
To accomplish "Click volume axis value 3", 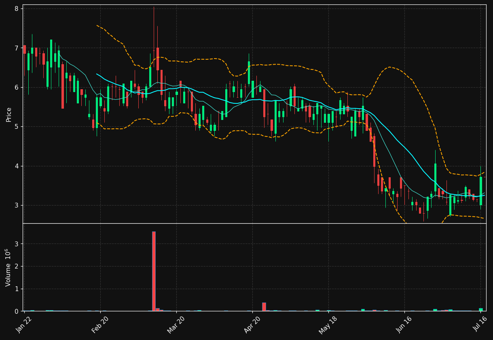I will click(x=17, y=244).
